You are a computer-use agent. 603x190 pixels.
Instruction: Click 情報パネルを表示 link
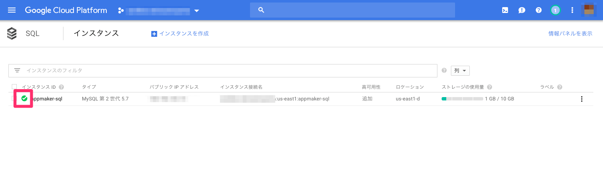pos(570,33)
